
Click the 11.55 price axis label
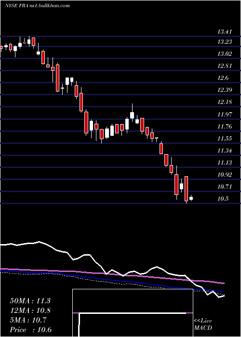[225, 139]
